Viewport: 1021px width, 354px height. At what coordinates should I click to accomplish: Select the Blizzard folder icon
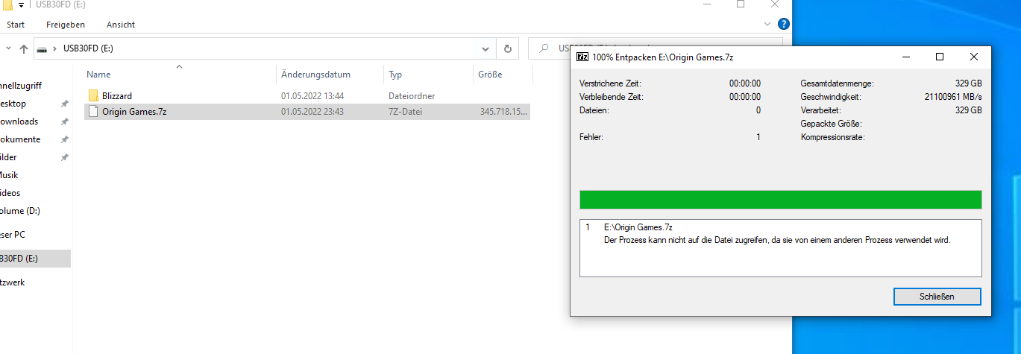pyautogui.click(x=93, y=95)
